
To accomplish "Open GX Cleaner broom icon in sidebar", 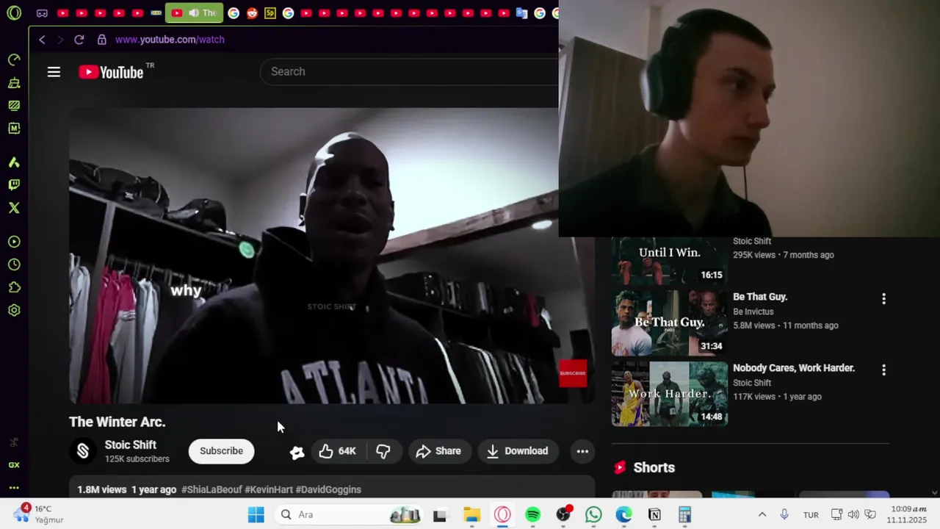I will pos(14,82).
